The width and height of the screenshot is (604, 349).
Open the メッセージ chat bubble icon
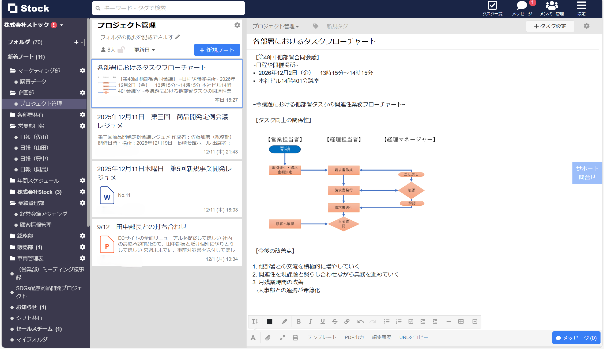coord(522,6)
